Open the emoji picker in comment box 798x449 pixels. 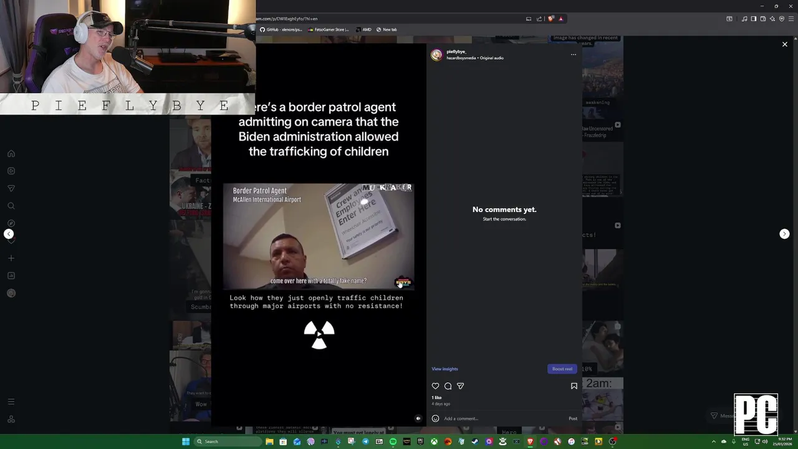pos(435,418)
